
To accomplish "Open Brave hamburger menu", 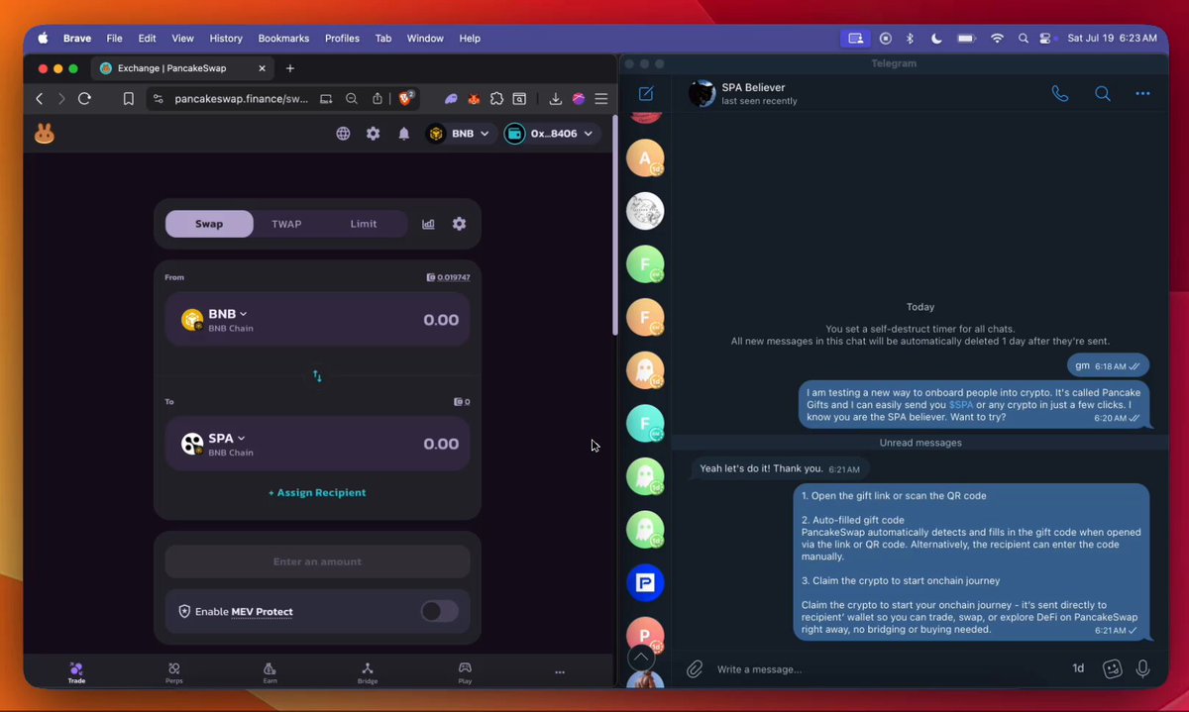I will (601, 99).
